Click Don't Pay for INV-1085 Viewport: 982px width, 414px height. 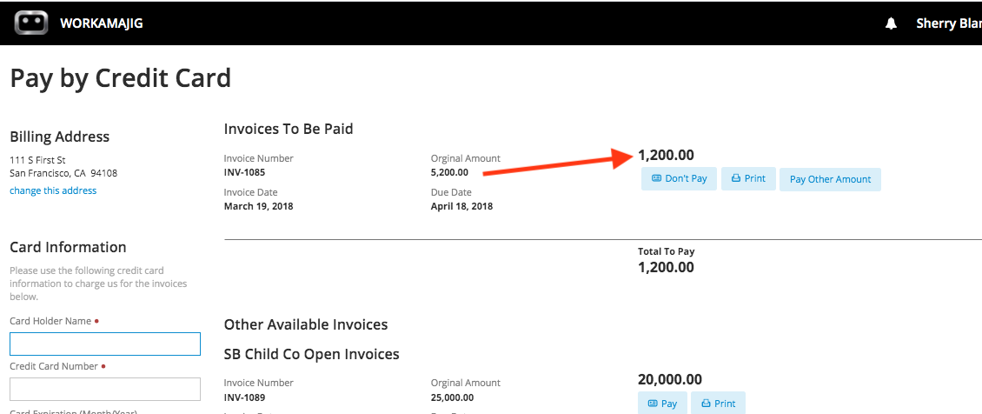point(679,178)
